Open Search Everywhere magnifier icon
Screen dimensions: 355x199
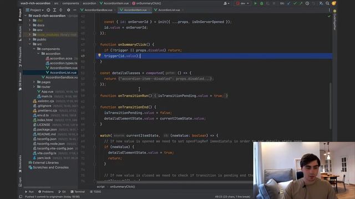point(327,3)
